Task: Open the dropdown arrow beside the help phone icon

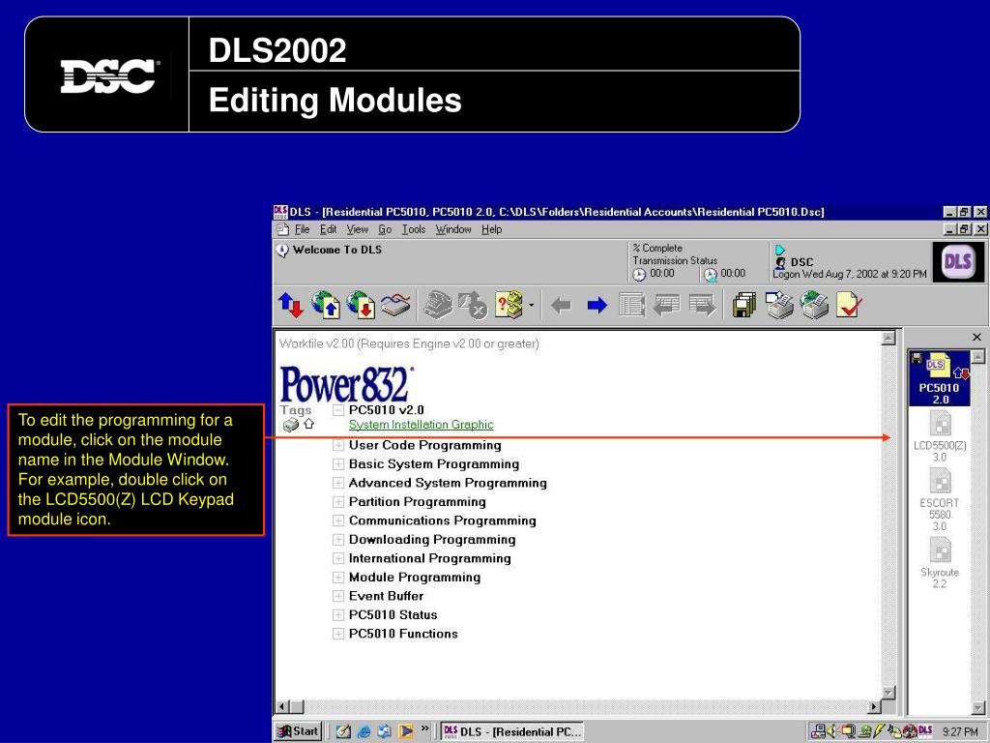Action: [x=531, y=306]
